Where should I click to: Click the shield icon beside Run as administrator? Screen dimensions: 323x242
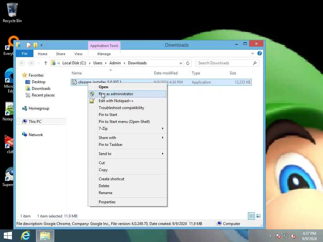point(92,94)
